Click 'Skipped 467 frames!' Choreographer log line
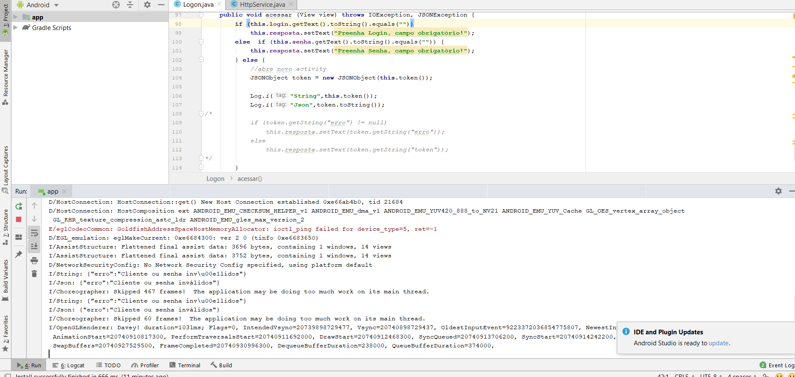Image resolution: width=795 pixels, height=377 pixels. (x=238, y=292)
